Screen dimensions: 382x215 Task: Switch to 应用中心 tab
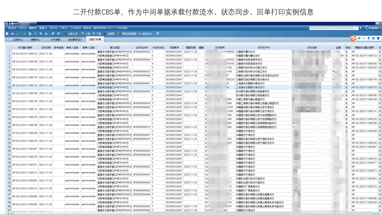(x=16, y=40)
